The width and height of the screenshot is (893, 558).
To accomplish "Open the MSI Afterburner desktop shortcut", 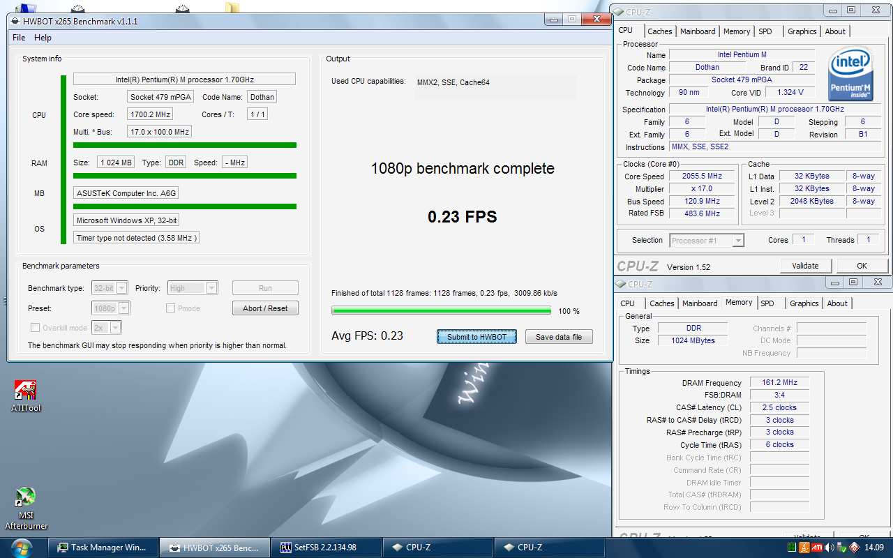I will point(26,509).
